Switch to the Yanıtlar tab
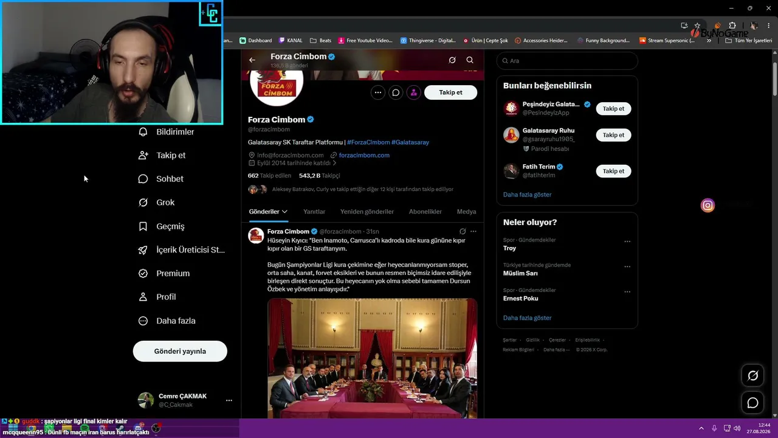The image size is (778, 438). pos(314,212)
